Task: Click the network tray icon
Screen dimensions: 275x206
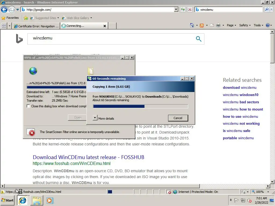Action: point(243,200)
